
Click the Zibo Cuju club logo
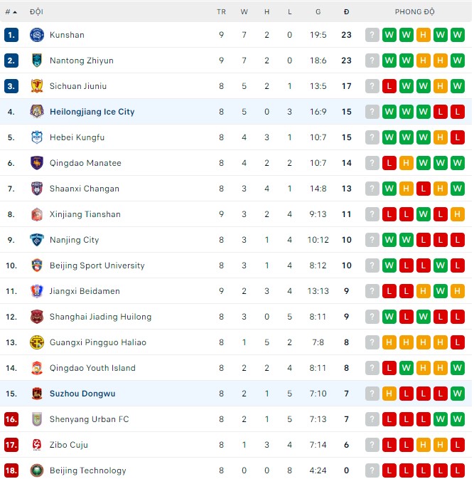pyautogui.click(x=37, y=445)
